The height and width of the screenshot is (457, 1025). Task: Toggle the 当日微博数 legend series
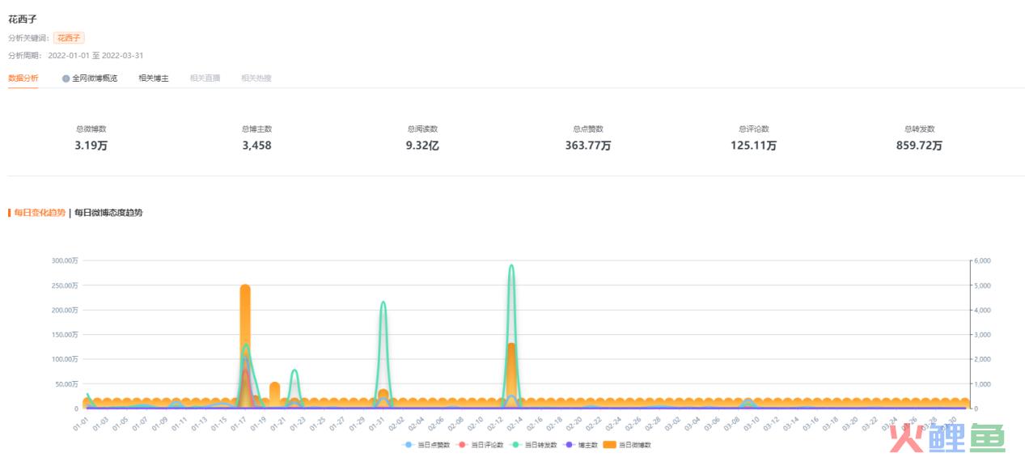click(627, 445)
